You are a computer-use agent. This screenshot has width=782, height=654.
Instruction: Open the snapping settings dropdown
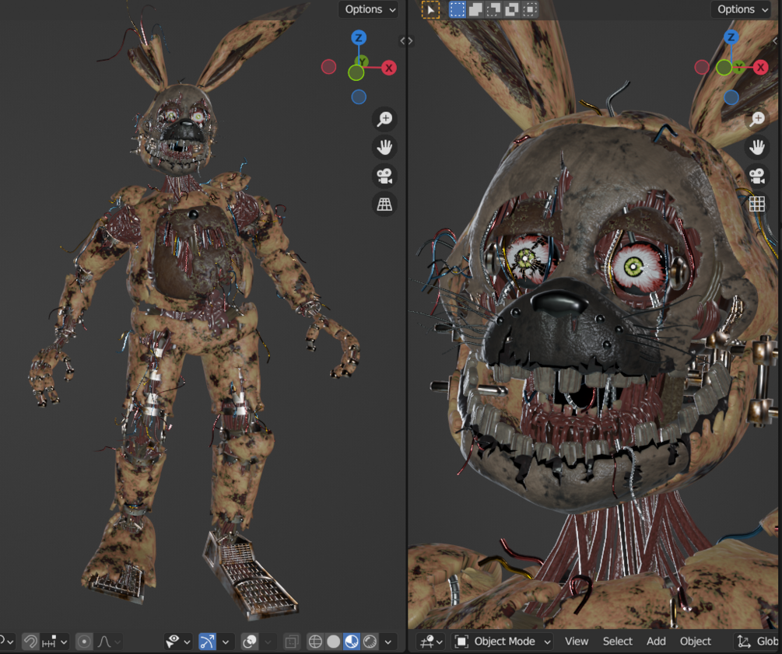pyautogui.click(x=54, y=642)
